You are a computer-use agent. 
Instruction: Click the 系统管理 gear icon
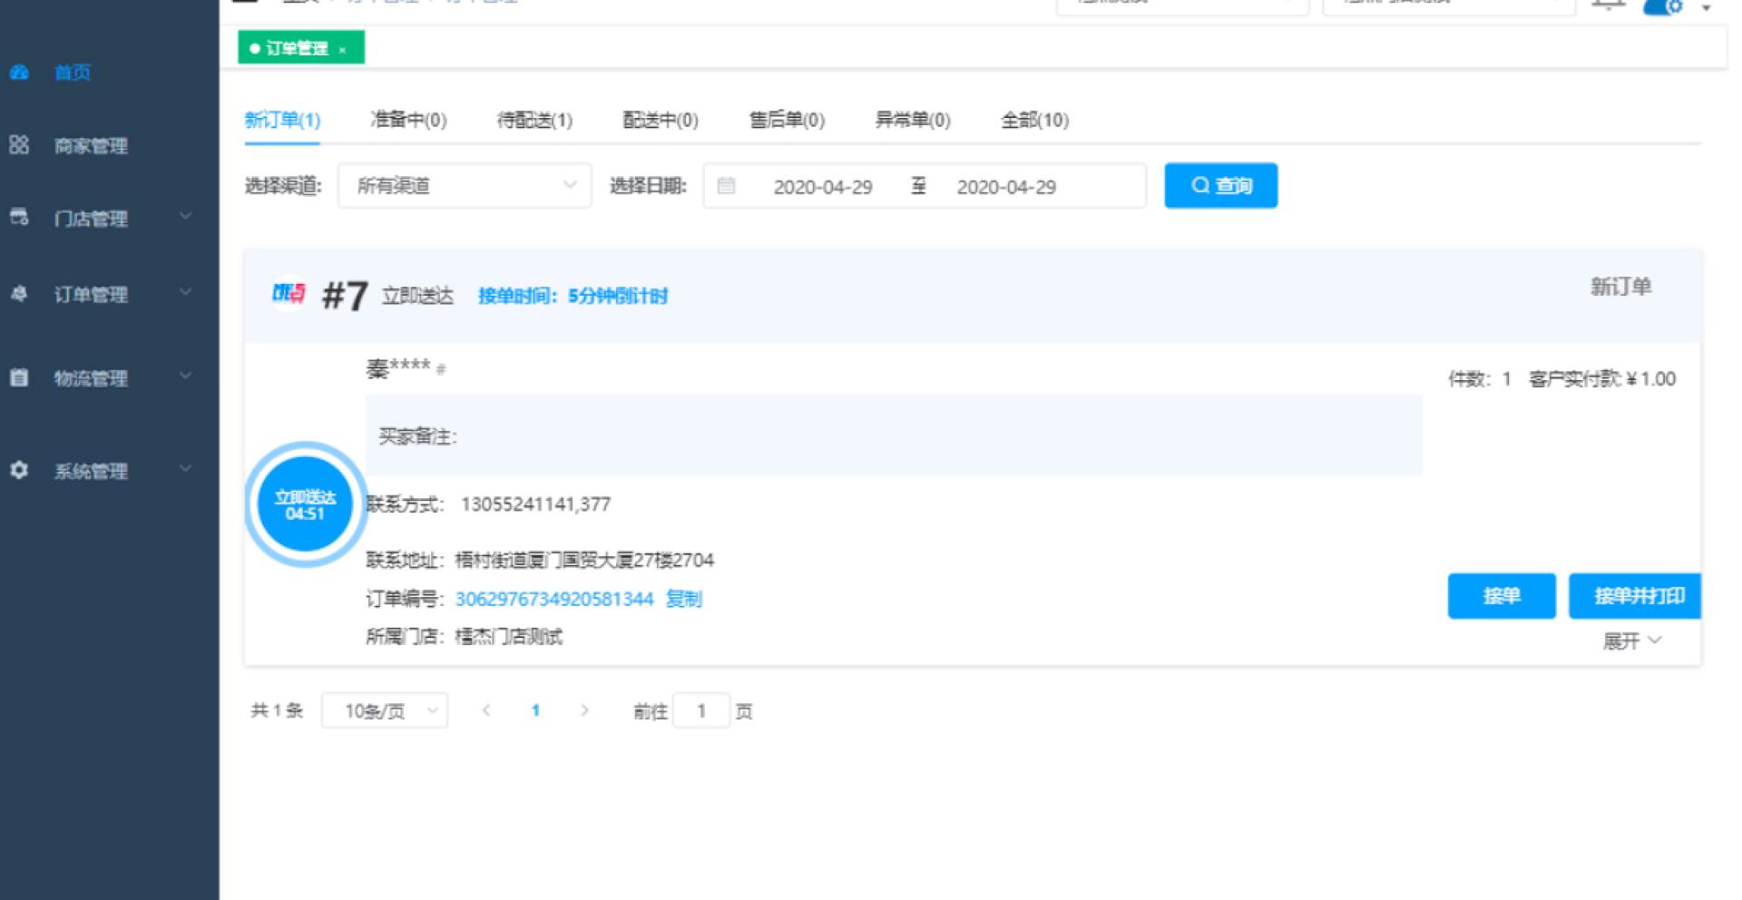[19, 470]
